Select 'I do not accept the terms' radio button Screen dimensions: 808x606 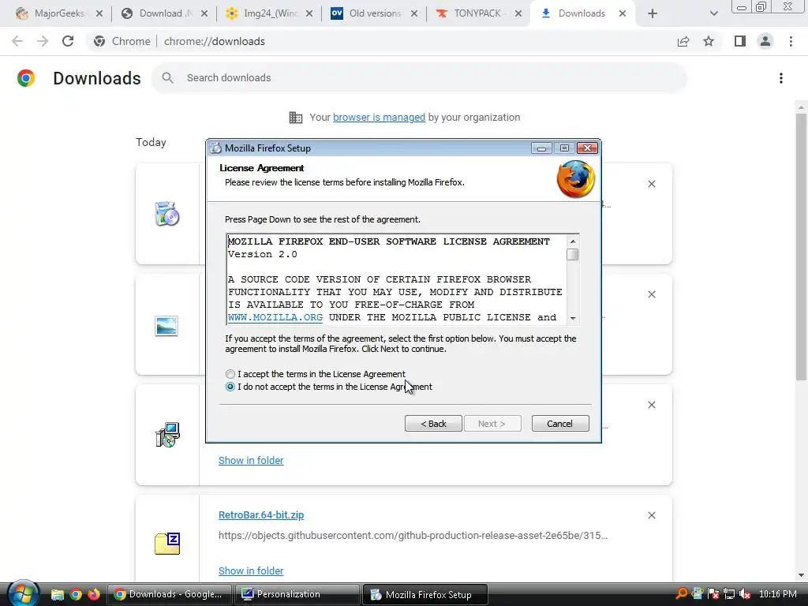(x=230, y=387)
